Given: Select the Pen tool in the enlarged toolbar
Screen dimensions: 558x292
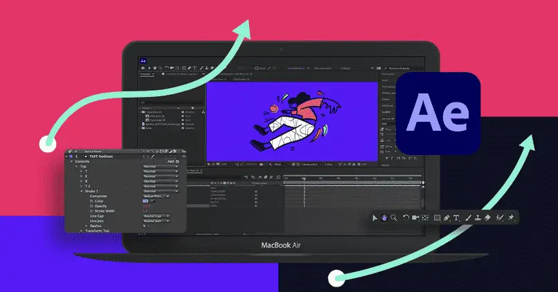Looking at the screenshot, I should [x=447, y=218].
